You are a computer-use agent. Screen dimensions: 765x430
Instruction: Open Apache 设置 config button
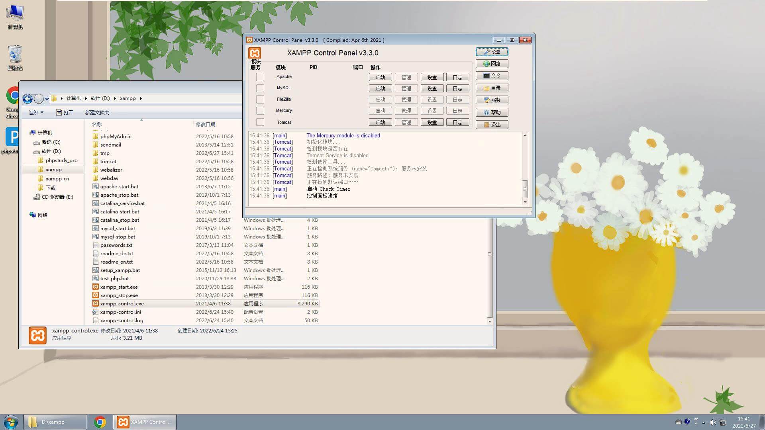[x=432, y=77]
